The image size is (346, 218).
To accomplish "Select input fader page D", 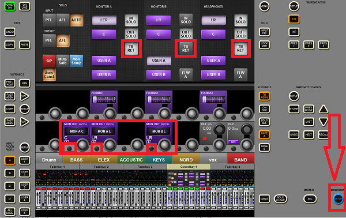I will click(10, 199).
